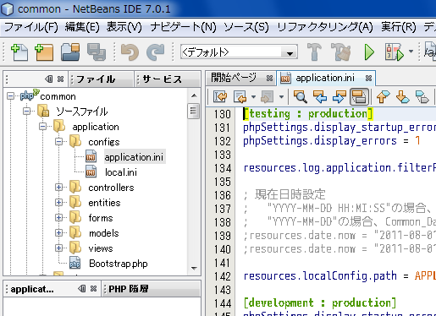
Task: Click the Next Bookmark icon
Action: pyautogui.click(x=403, y=96)
